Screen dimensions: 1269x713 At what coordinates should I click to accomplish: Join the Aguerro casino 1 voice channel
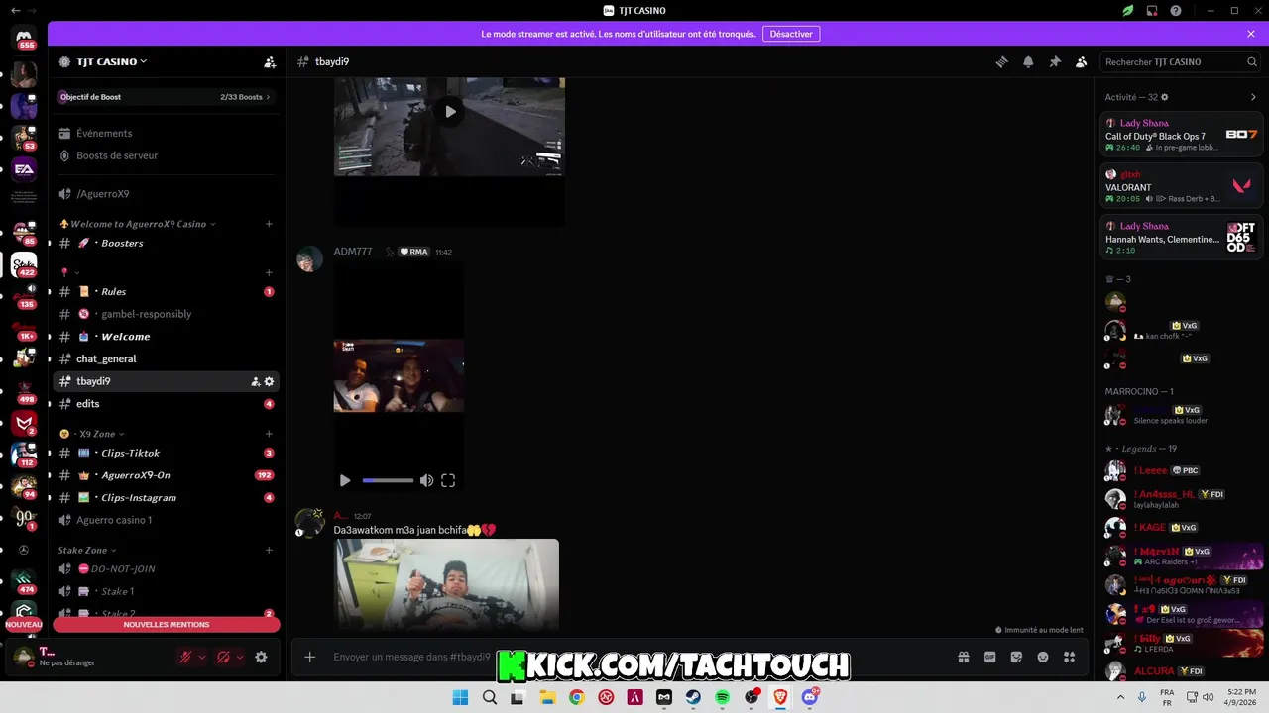166,520
